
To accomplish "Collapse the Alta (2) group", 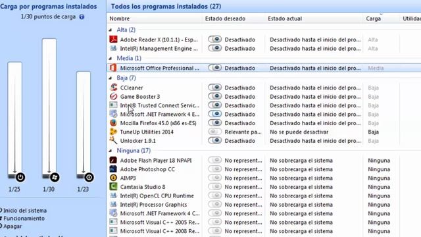I will pos(111,30).
